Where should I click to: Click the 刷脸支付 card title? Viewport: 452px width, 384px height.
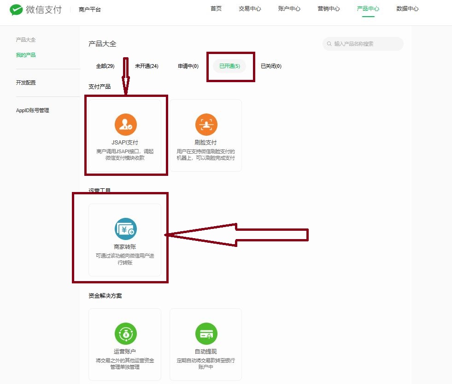205,142
